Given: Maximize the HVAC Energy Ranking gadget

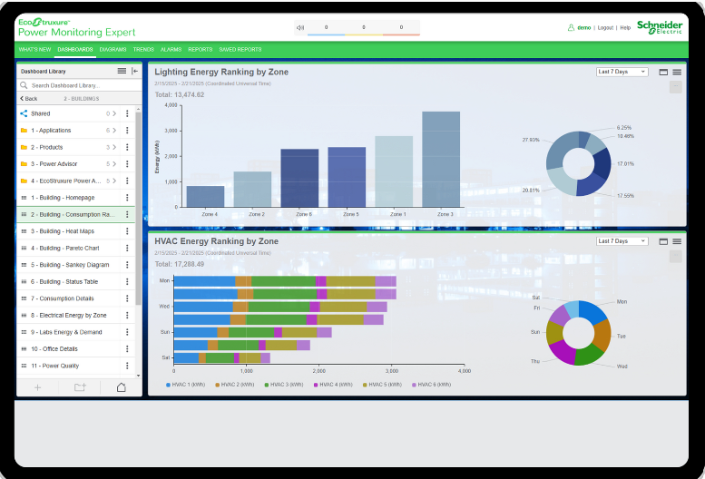Looking at the screenshot, I should pos(663,241).
